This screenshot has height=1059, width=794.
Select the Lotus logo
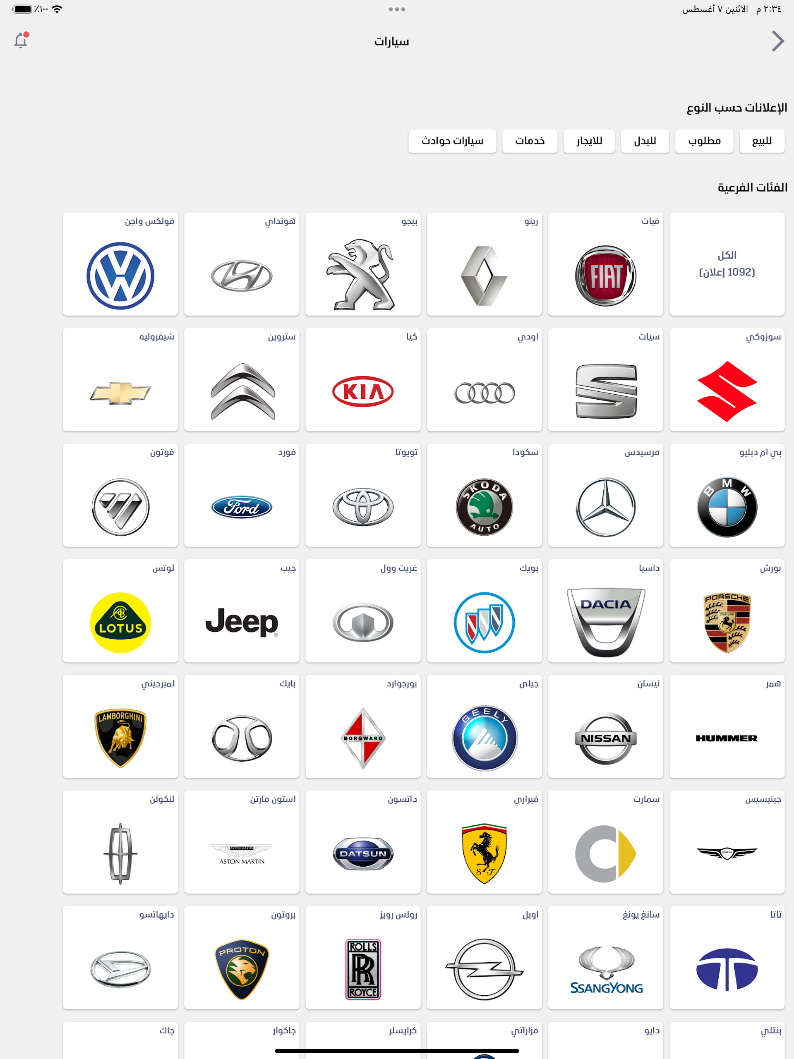pyautogui.click(x=120, y=623)
